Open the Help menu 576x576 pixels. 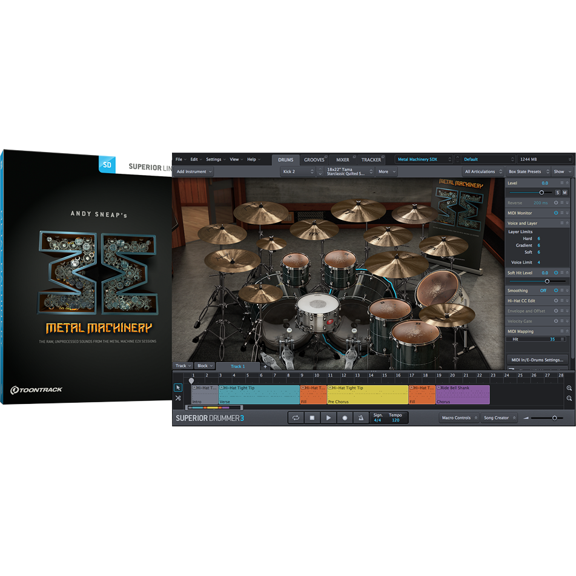tap(253, 159)
